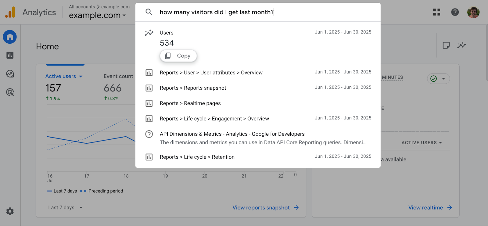488x226 pixels.
Task: Expand the Last 7 days date range
Action: [x=65, y=208]
